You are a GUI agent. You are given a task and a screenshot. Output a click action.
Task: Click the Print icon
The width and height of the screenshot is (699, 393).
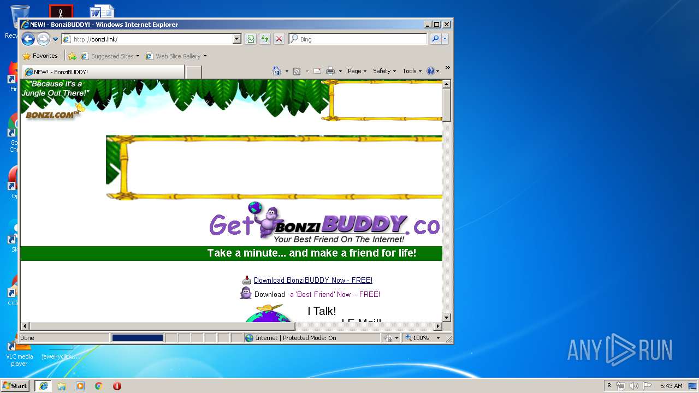[x=330, y=71]
